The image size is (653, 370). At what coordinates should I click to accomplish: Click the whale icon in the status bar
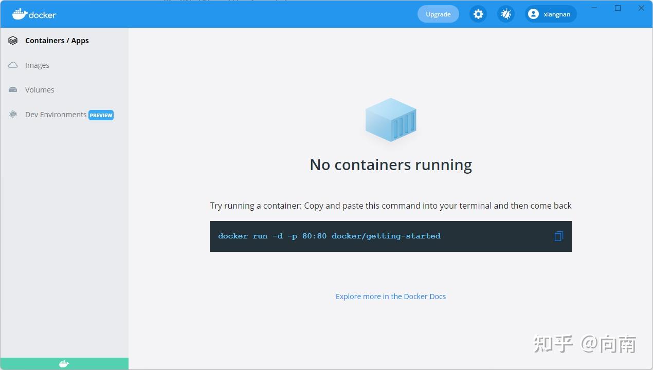click(64, 364)
